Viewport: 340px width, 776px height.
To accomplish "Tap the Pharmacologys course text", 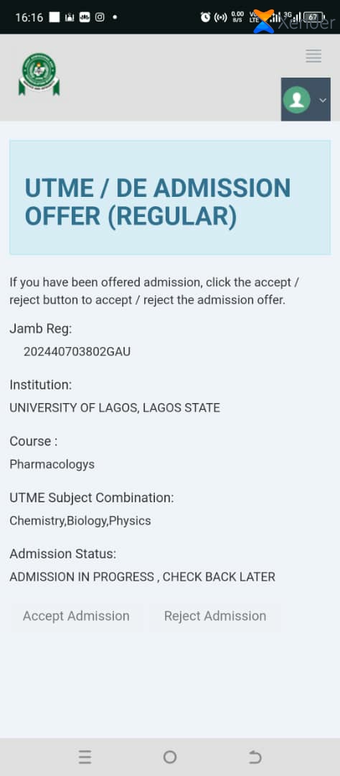I will [52, 465].
